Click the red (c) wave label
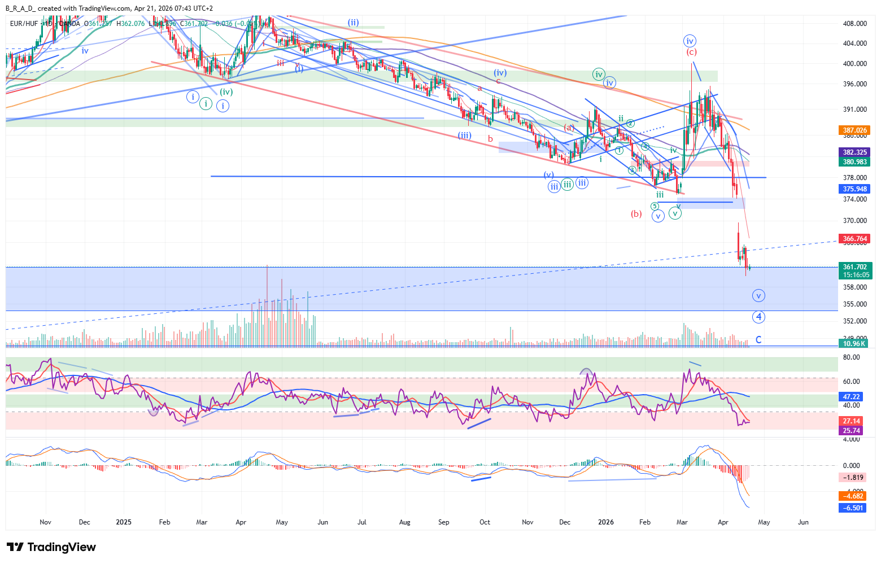Viewport: 881px width, 564px height. pos(691,52)
